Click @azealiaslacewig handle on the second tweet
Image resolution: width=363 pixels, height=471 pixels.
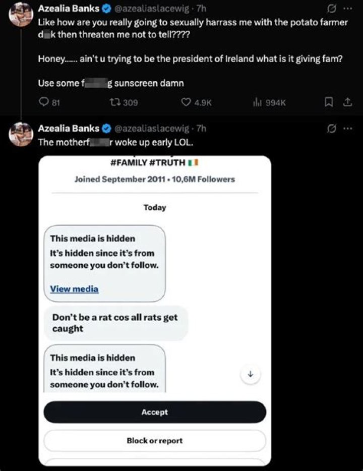(153, 129)
